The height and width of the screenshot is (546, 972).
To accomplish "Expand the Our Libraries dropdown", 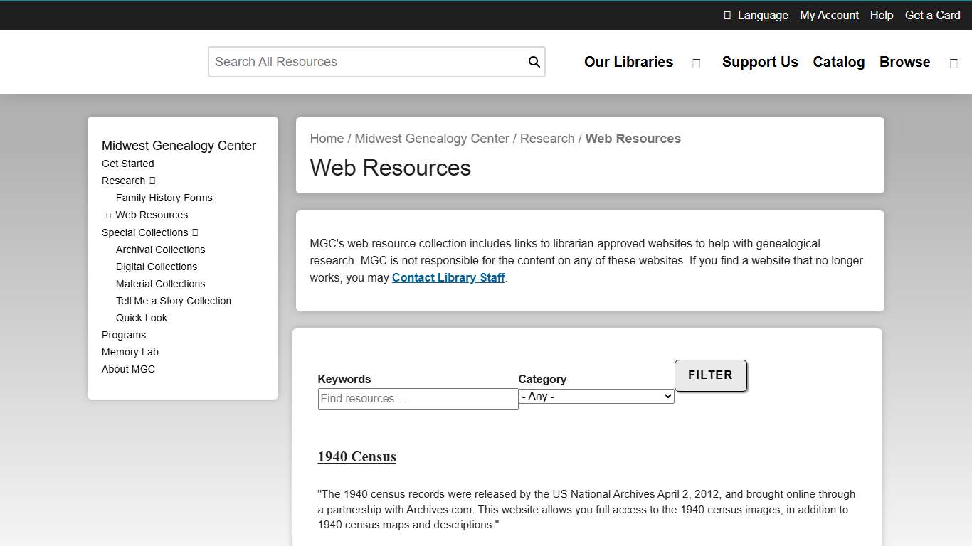I will click(x=696, y=63).
